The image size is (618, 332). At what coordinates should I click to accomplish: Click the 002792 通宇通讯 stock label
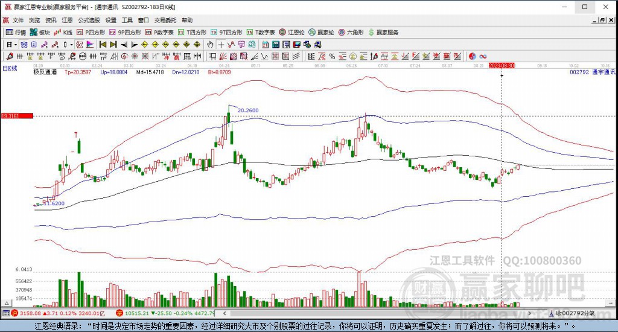coord(593,72)
